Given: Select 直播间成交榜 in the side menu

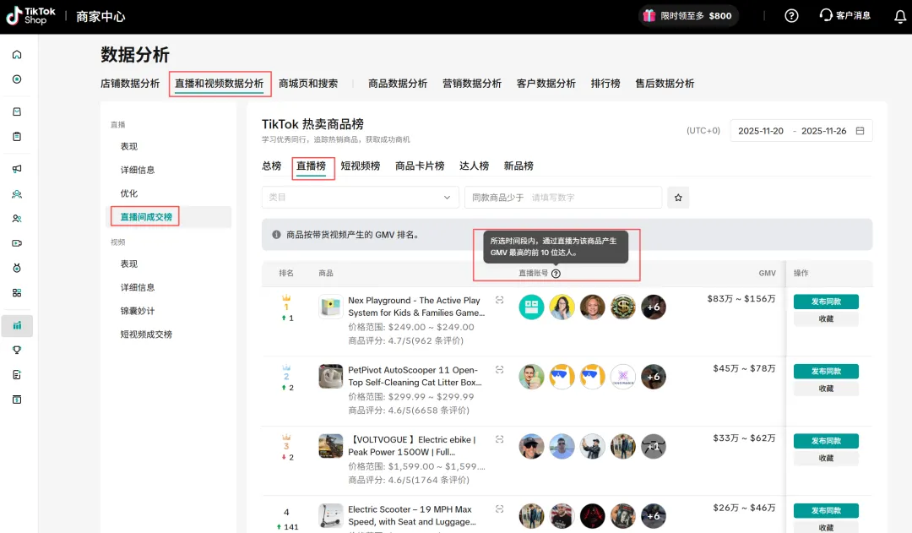Looking at the screenshot, I should pos(146,217).
